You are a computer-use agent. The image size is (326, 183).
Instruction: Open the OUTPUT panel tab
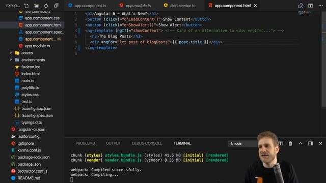(x=113, y=143)
